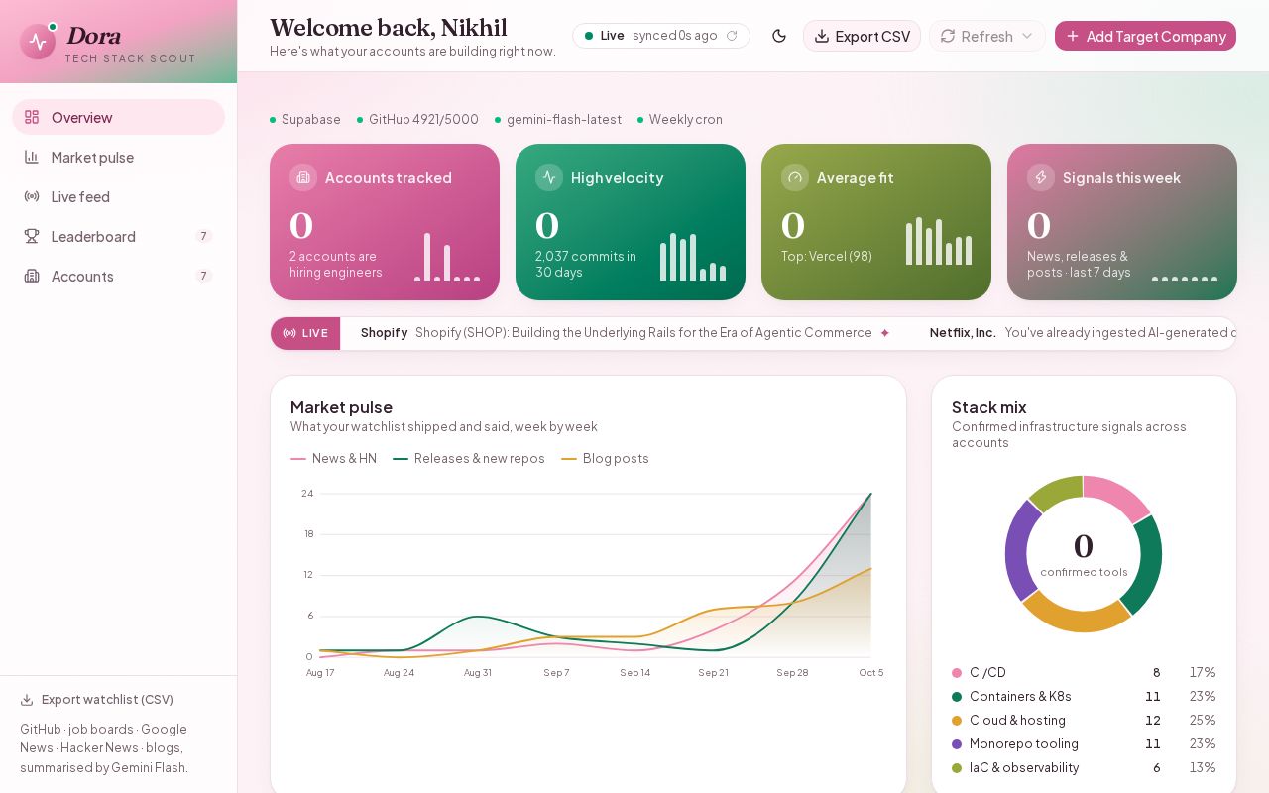Image resolution: width=1269 pixels, height=793 pixels.
Task: Toggle Releases & new repos legend series
Action: tap(469, 459)
